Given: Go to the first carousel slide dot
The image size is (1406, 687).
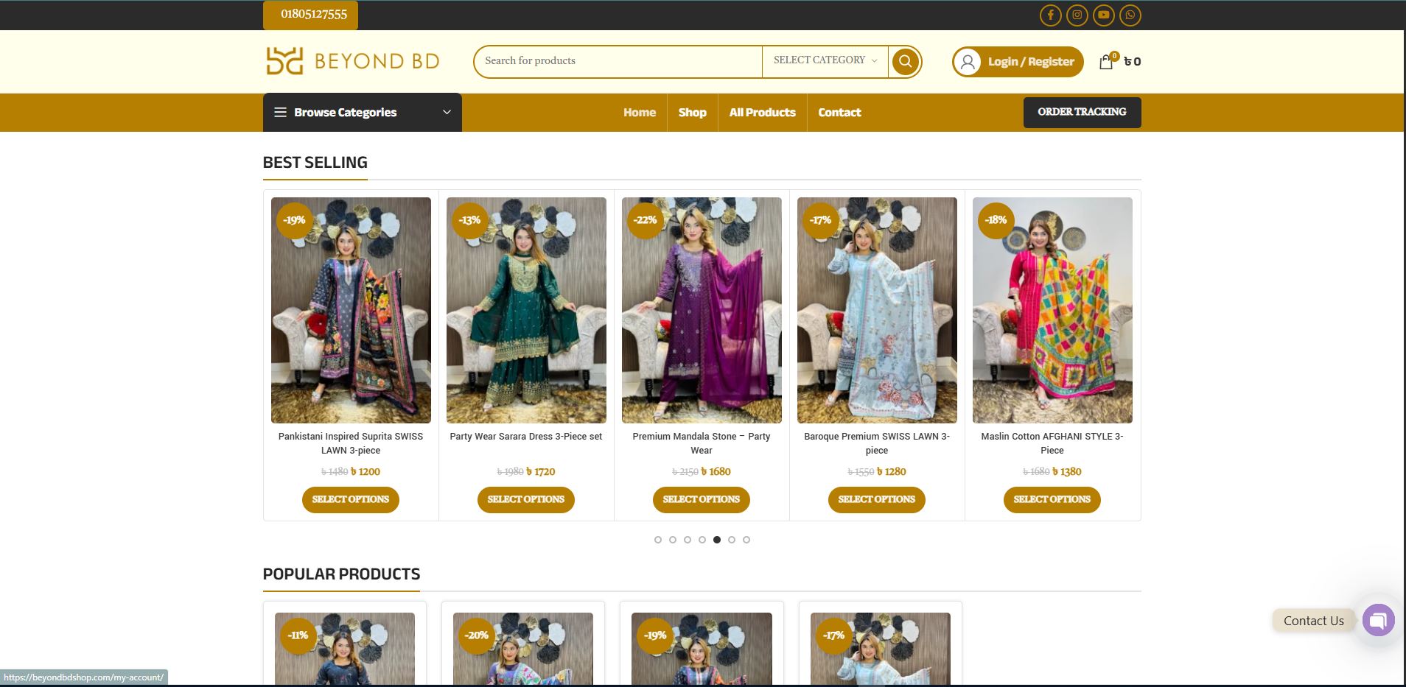Looking at the screenshot, I should 658,540.
